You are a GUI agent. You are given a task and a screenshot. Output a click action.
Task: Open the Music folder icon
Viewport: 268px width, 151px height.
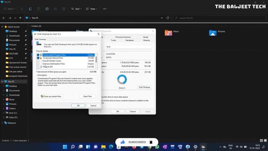click(x=168, y=33)
